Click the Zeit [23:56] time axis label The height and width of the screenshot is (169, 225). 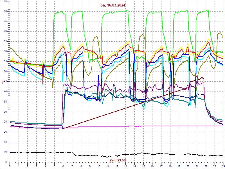(118, 160)
